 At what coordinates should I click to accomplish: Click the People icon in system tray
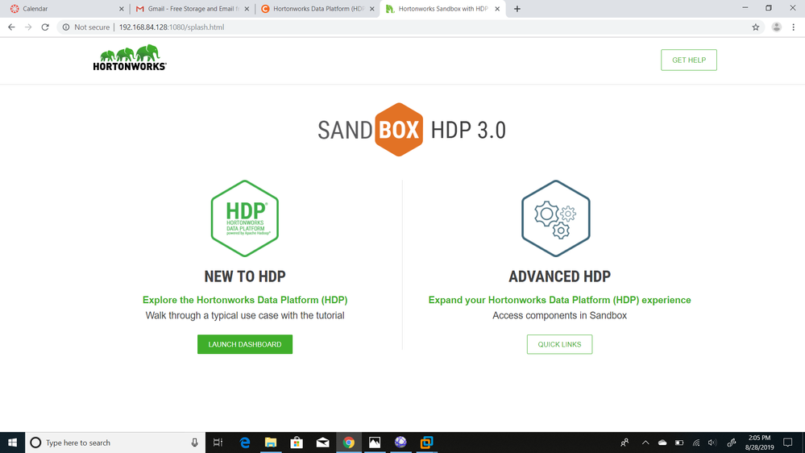click(624, 443)
